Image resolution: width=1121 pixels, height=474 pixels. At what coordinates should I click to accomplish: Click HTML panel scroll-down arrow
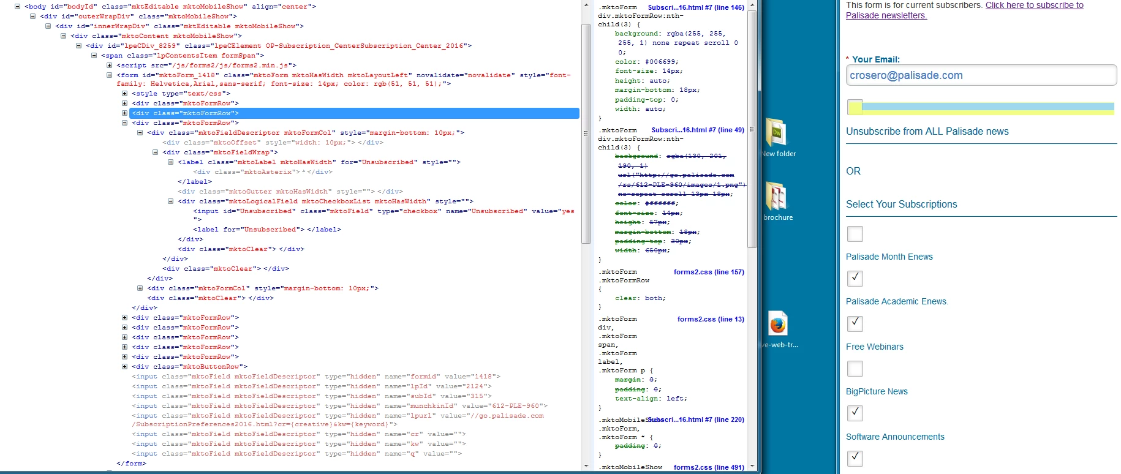click(x=586, y=466)
